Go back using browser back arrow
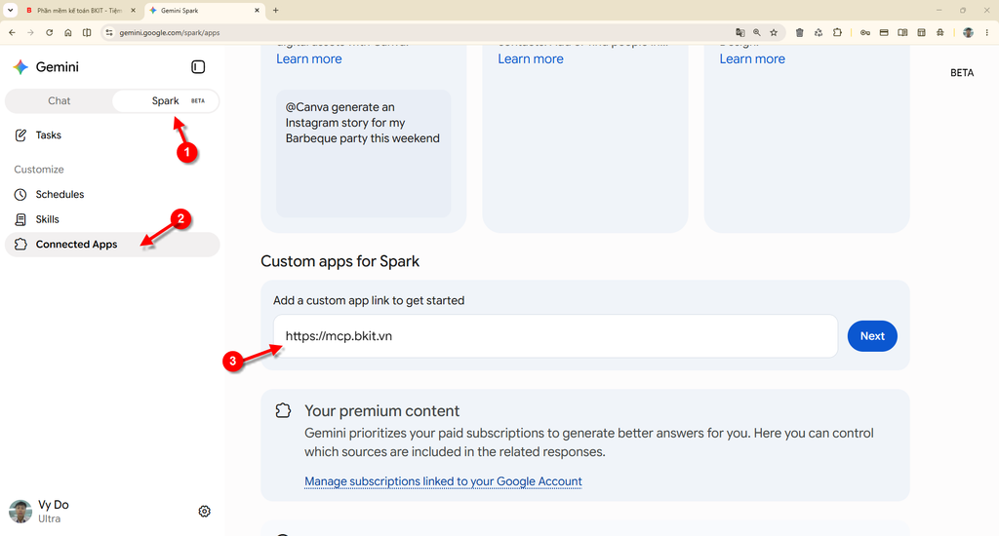Screen dimensions: 999x536 pos(12,32)
